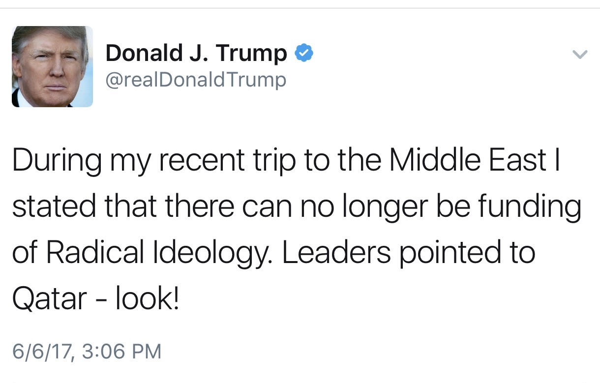Open the @realDonaldTrump handle link
This screenshot has height=383, width=600.
(196, 79)
